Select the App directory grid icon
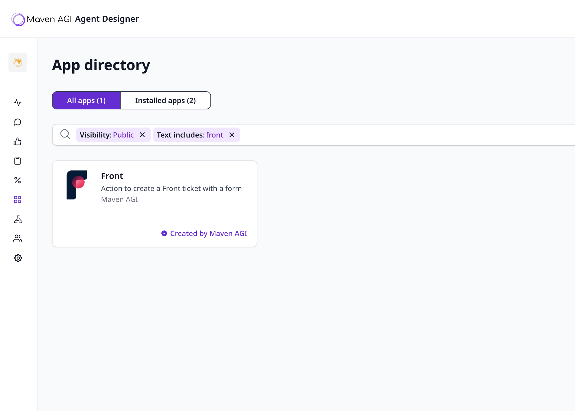Screen dimensions: 575x411 pyautogui.click(x=18, y=199)
